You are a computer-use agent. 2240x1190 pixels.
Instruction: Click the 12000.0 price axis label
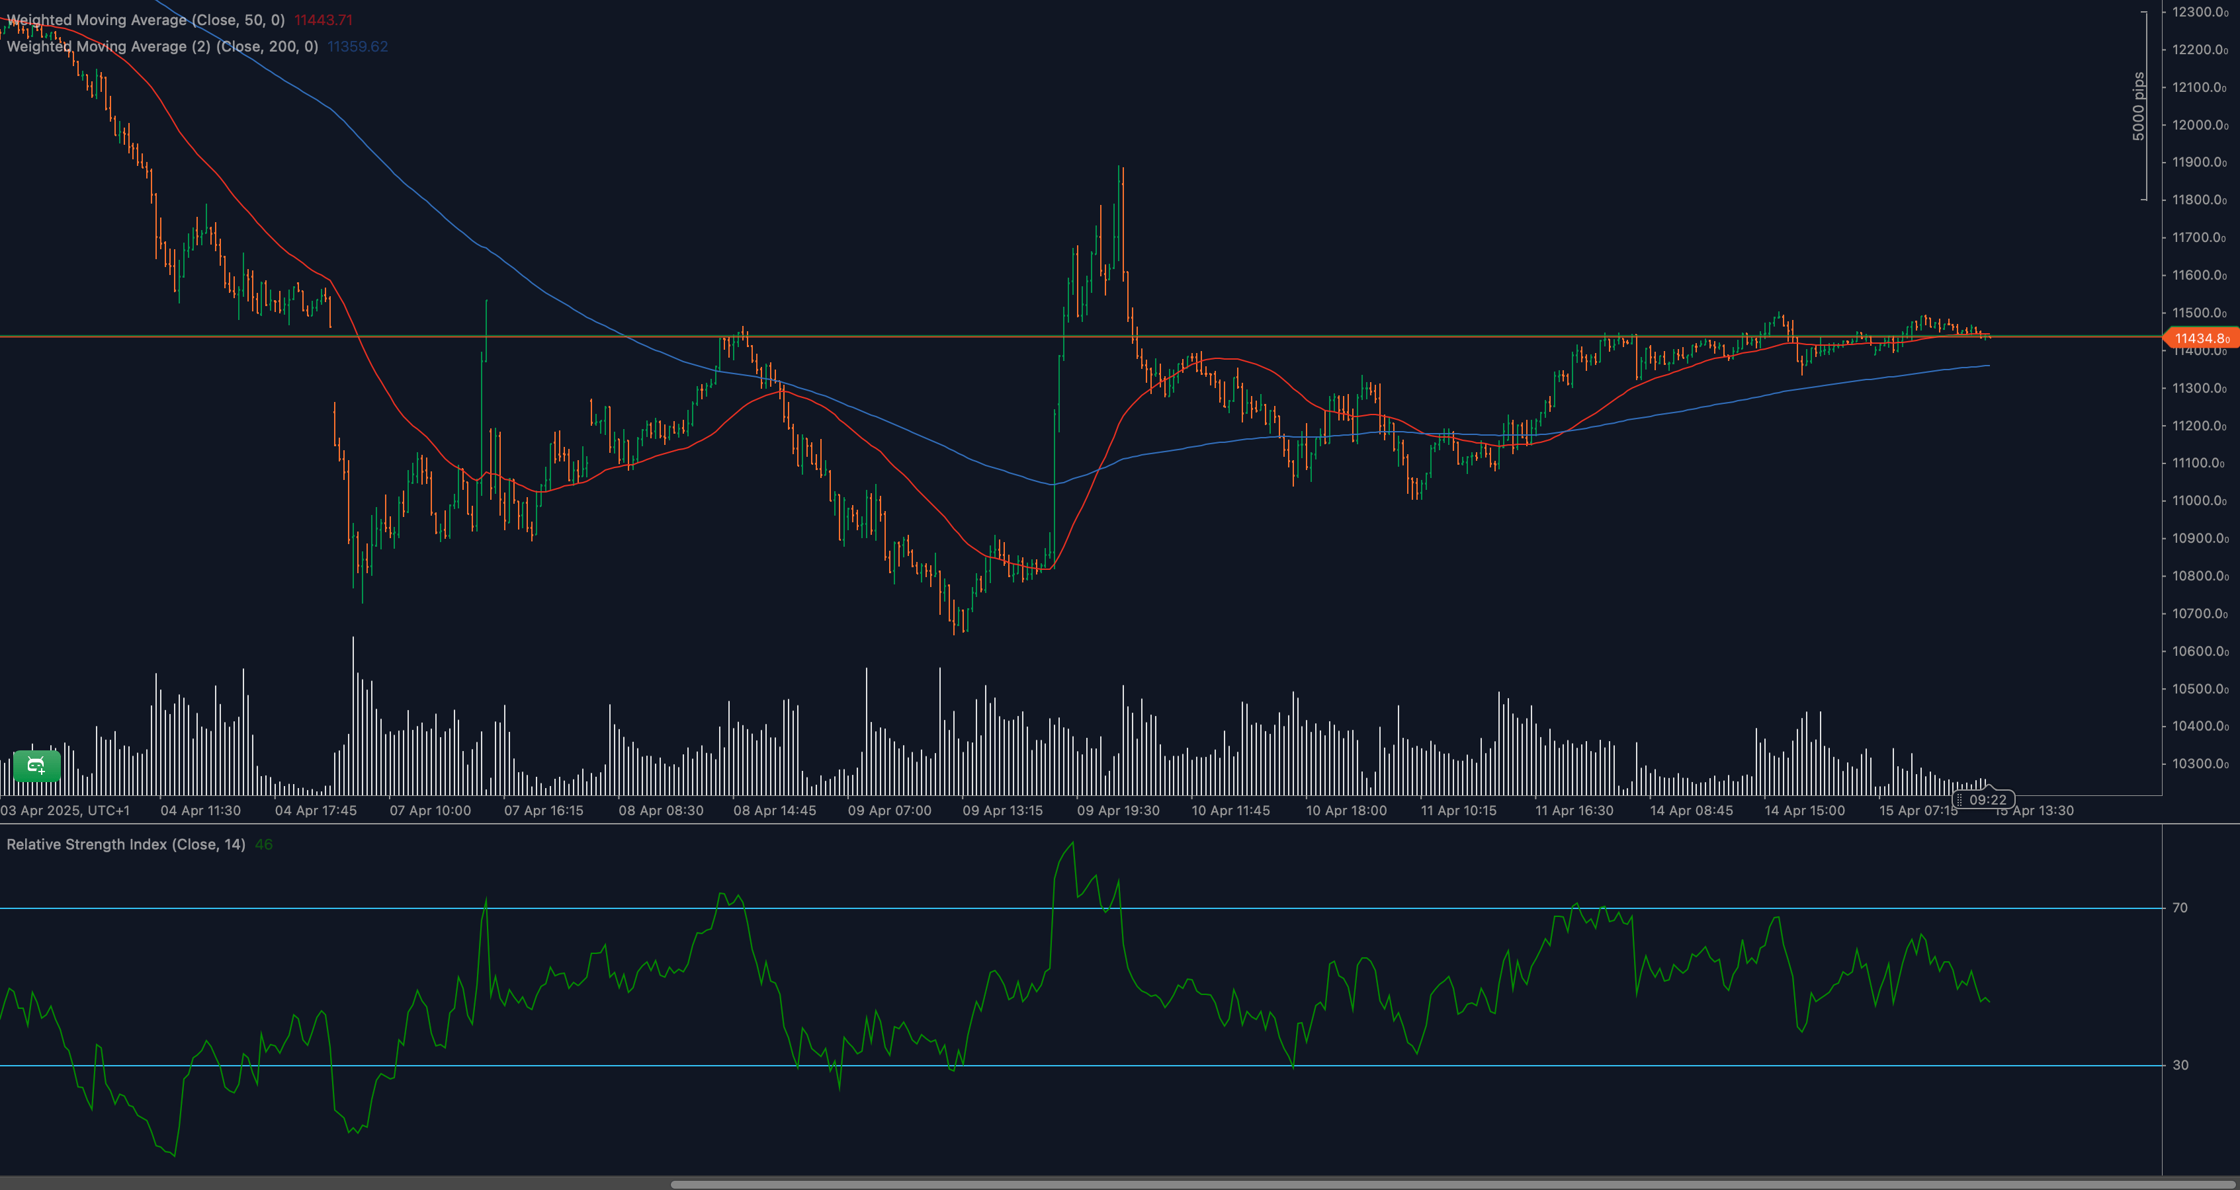coord(2199,125)
